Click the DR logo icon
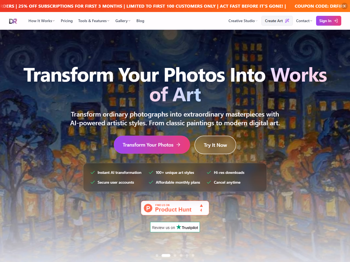Screen dimensions: 350x262 coord(13,21)
